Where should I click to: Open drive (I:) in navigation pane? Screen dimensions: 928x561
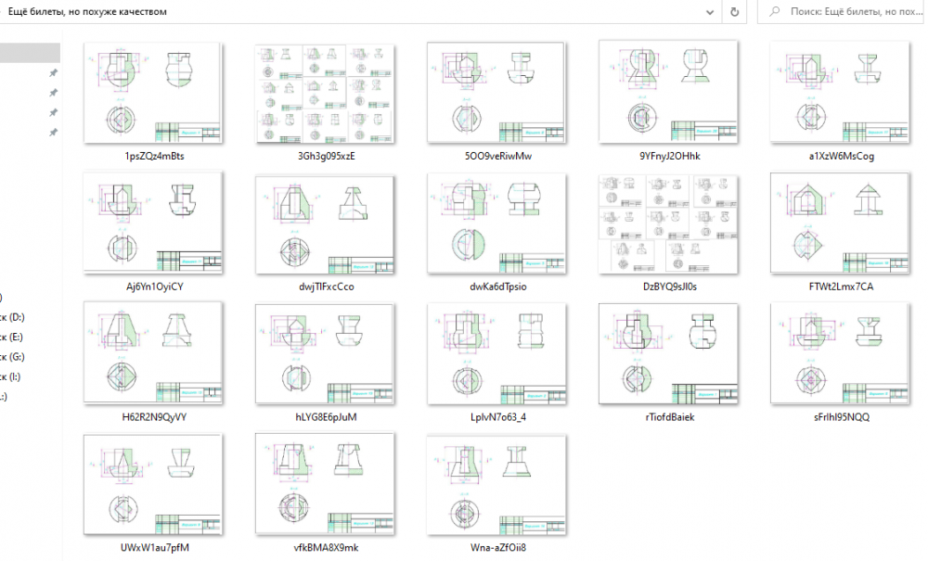tap(12, 376)
